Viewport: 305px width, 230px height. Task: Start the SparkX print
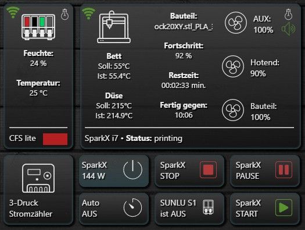click(x=265, y=208)
